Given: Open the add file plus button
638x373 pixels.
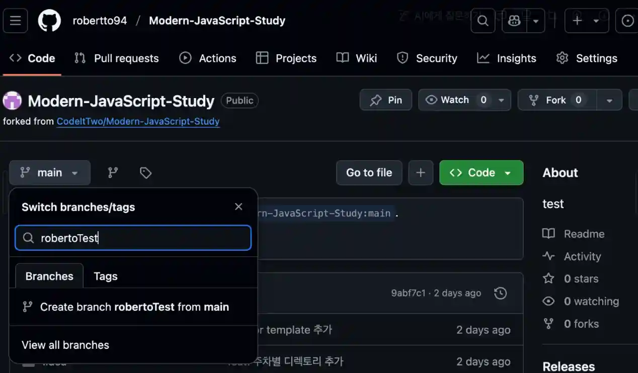Looking at the screenshot, I should pyautogui.click(x=421, y=173).
